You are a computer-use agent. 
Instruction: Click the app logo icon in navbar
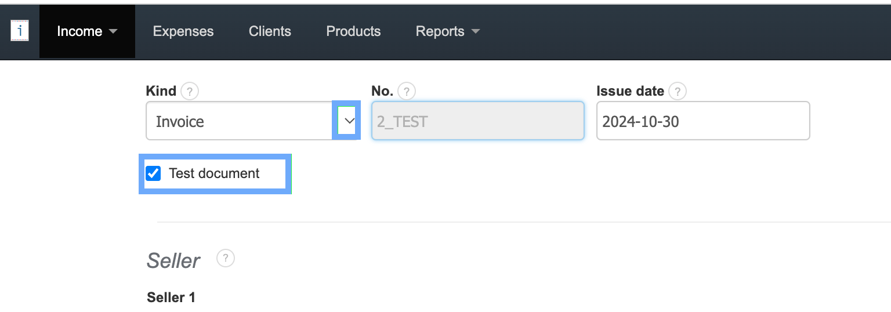[x=20, y=31]
